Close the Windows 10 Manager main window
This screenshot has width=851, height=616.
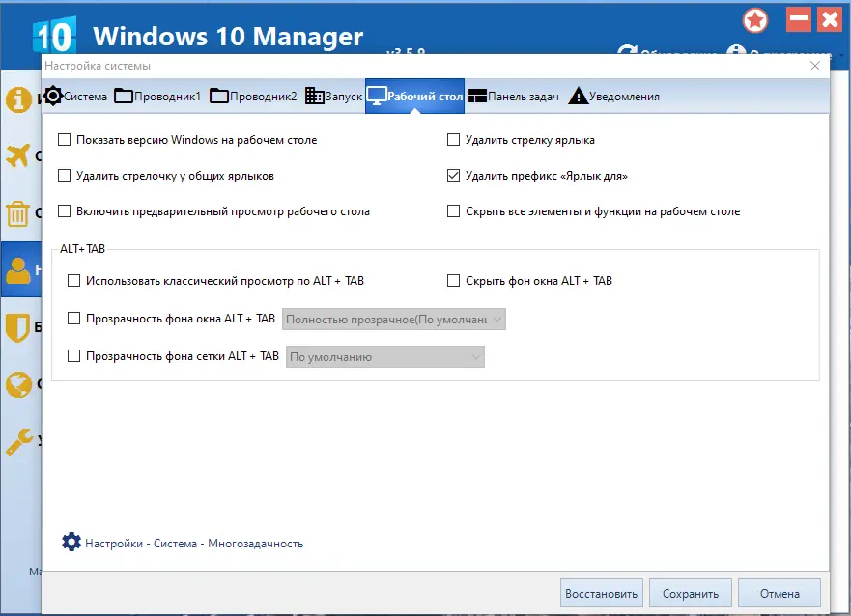830,20
